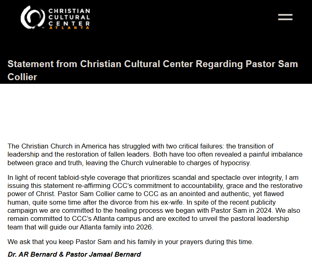Click the empty black header area between logo and menu
The height and width of the screenshot is (264, 312).
point(183,18)
